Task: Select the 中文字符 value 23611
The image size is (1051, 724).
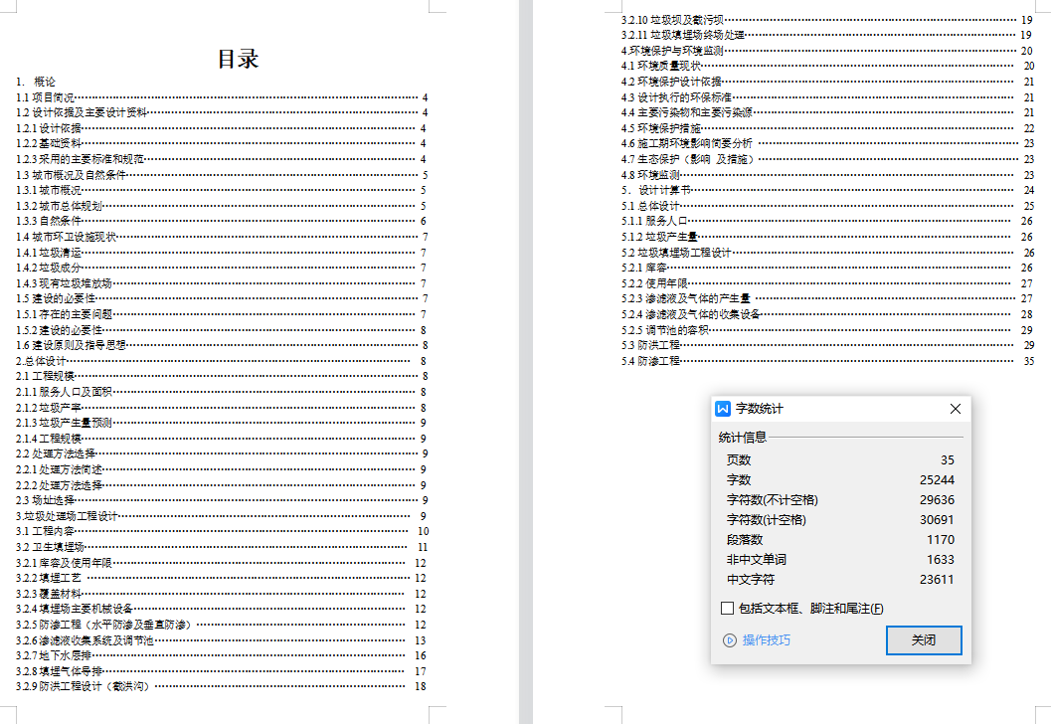Action: coord(937,579)
